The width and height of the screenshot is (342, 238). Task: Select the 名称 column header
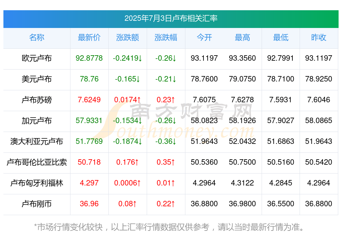(x=37, y=38)
